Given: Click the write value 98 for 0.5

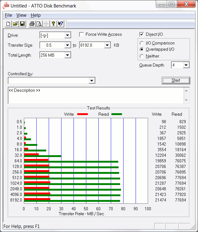Looking at the screenshot, I should point(164,122).
